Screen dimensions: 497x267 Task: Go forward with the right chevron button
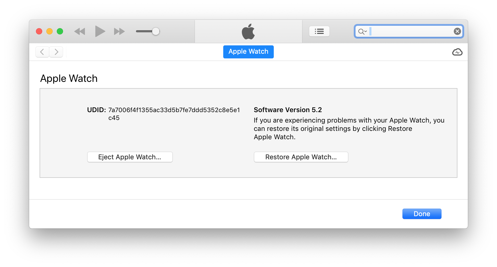pos(56,52)
